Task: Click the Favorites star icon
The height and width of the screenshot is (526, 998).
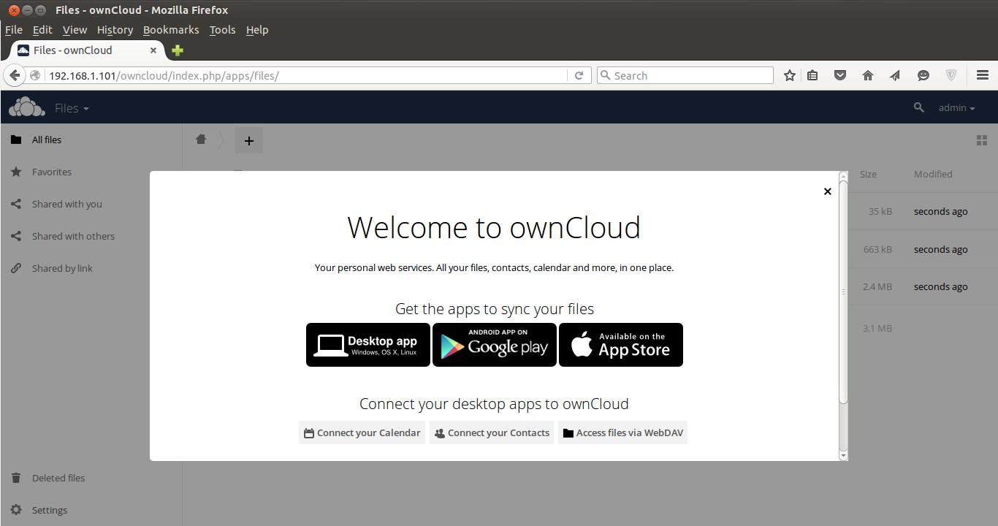Action: (16, 172)
